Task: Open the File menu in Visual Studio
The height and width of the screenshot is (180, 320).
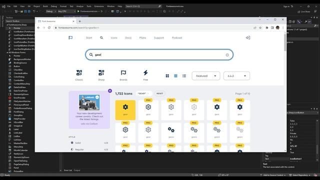Action: click(9, 6)
